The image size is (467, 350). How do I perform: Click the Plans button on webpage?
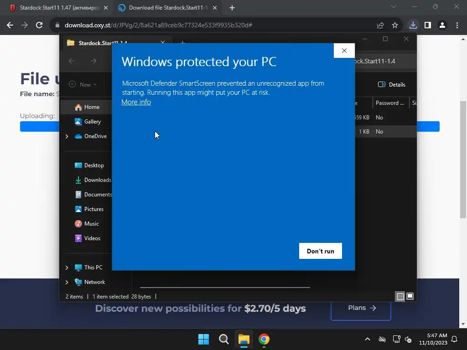pos(361,309)
